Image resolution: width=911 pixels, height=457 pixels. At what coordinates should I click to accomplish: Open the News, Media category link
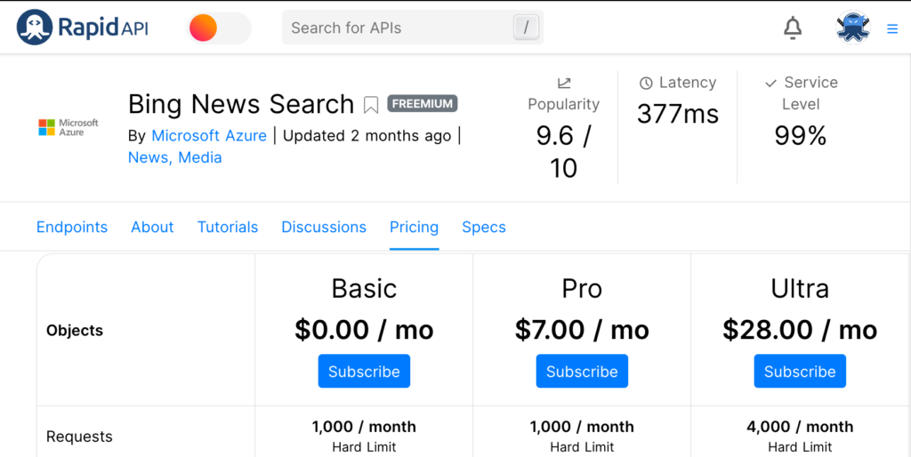pos(175,157)
